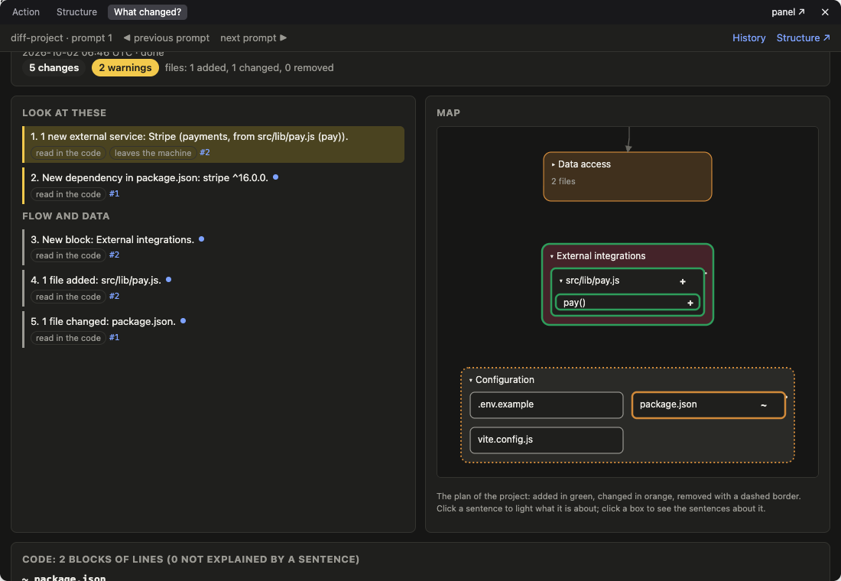The height and width of the screenshot is (581, 841).
Task: Click the vite.config.js box in the map
Action: (x=547, y=440)
